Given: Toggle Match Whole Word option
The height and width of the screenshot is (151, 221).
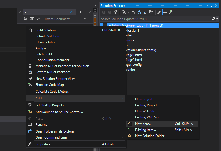Looking at the screenshot, I should [x=32, y=19].
